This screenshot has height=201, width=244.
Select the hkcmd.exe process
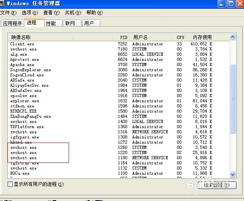(118, 142)
